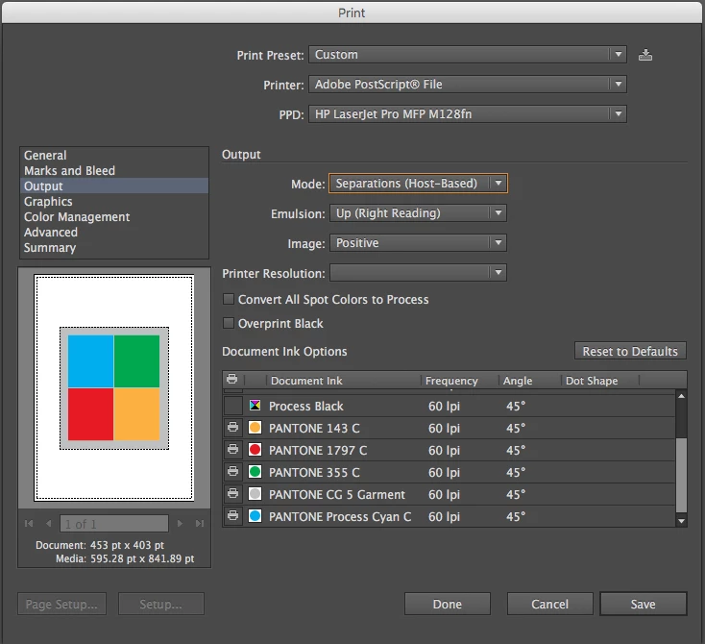
Task: Go to first page in preview navigation
Action: [x=29, y=524]
